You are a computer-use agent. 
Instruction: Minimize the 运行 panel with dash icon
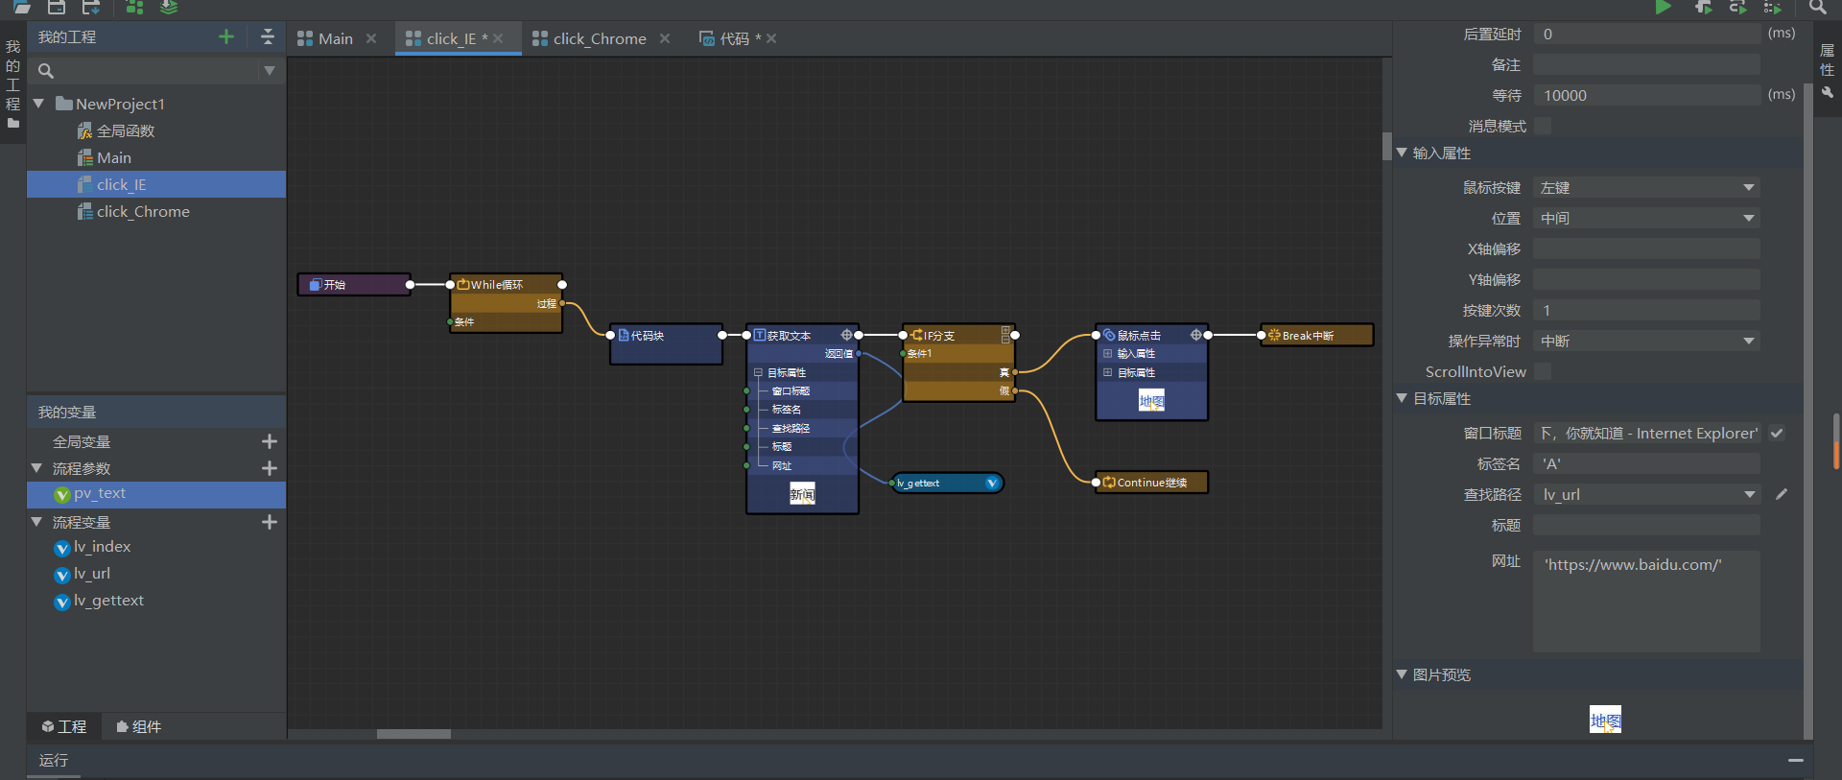pos(1796,760)
